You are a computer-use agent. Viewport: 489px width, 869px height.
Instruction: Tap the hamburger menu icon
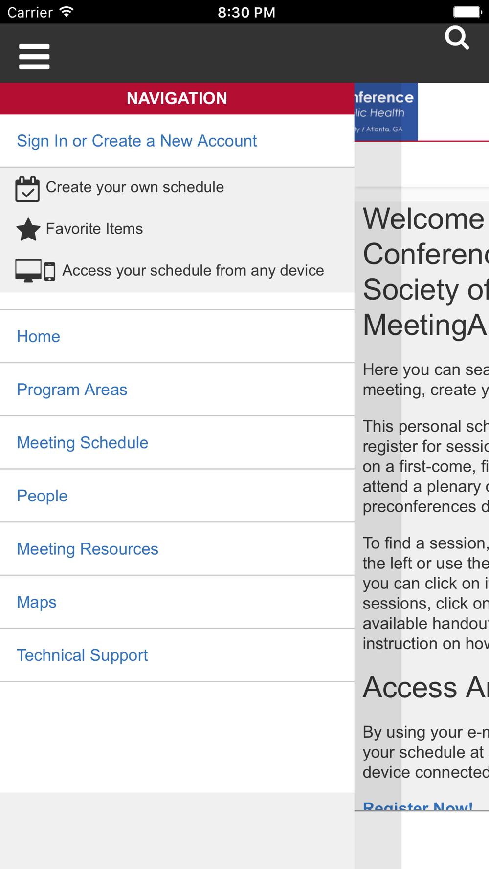pos(34,57)
